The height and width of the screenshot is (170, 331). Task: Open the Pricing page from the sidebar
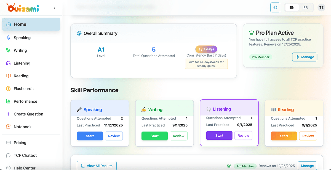[x=8, y=142]
